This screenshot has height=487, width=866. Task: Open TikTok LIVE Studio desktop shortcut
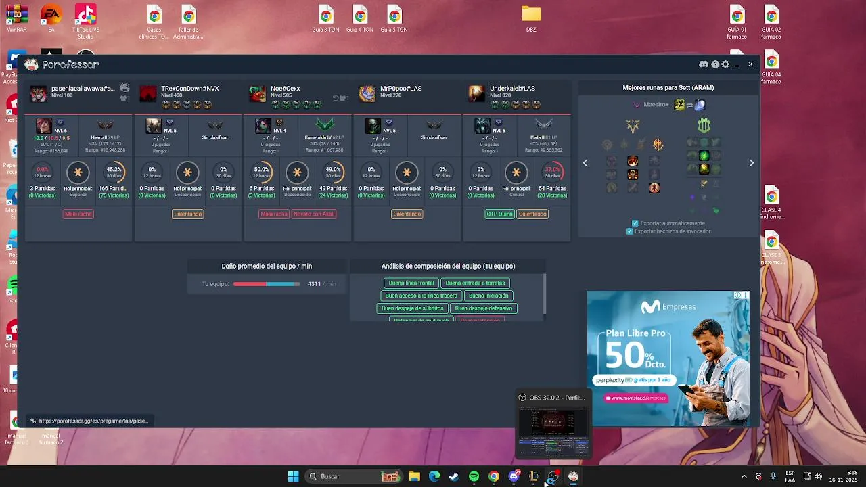85,22
